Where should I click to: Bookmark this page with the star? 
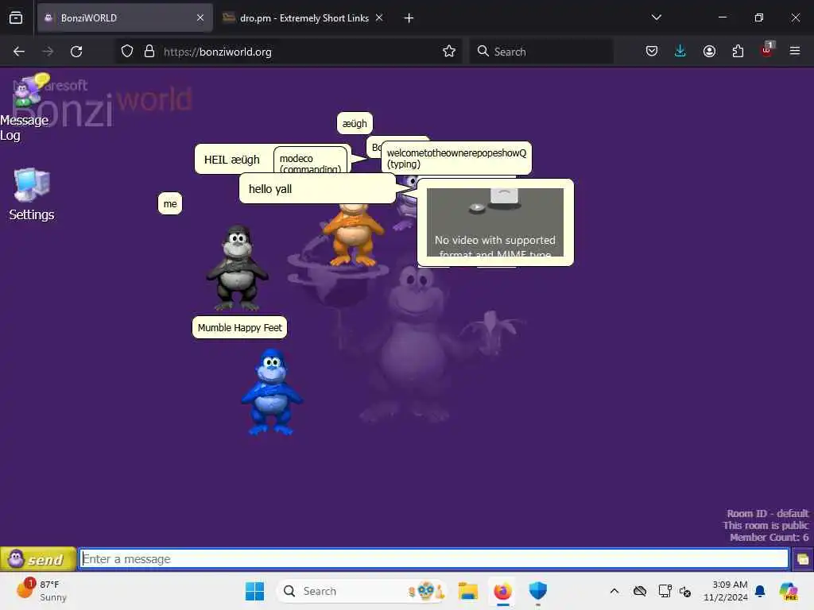(x=449, y=52)
